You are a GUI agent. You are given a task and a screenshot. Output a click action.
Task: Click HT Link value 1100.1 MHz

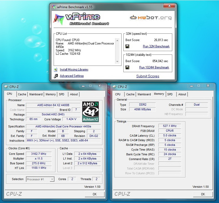click(x=39, y=168)
